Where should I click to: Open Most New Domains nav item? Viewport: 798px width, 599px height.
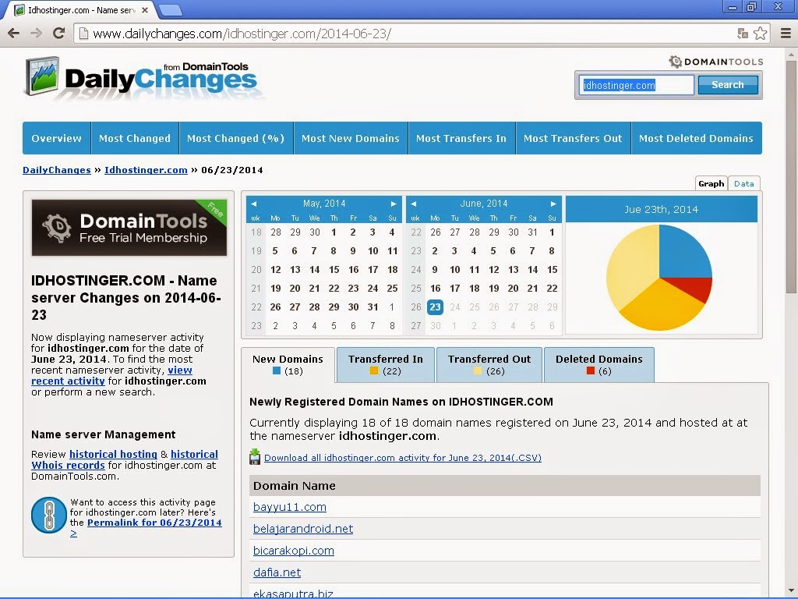(x=351, y=138)
